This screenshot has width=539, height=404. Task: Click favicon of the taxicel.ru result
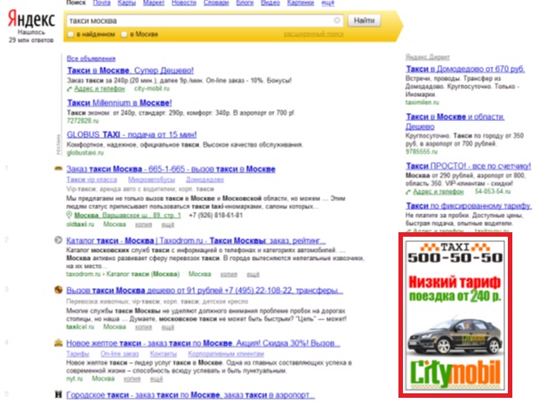pos(59,290)
